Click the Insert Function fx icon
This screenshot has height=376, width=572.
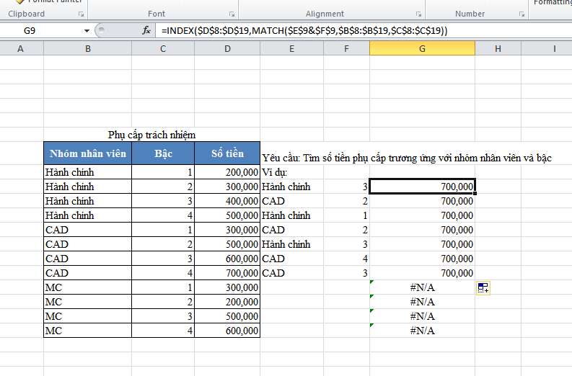click(146, 30)
